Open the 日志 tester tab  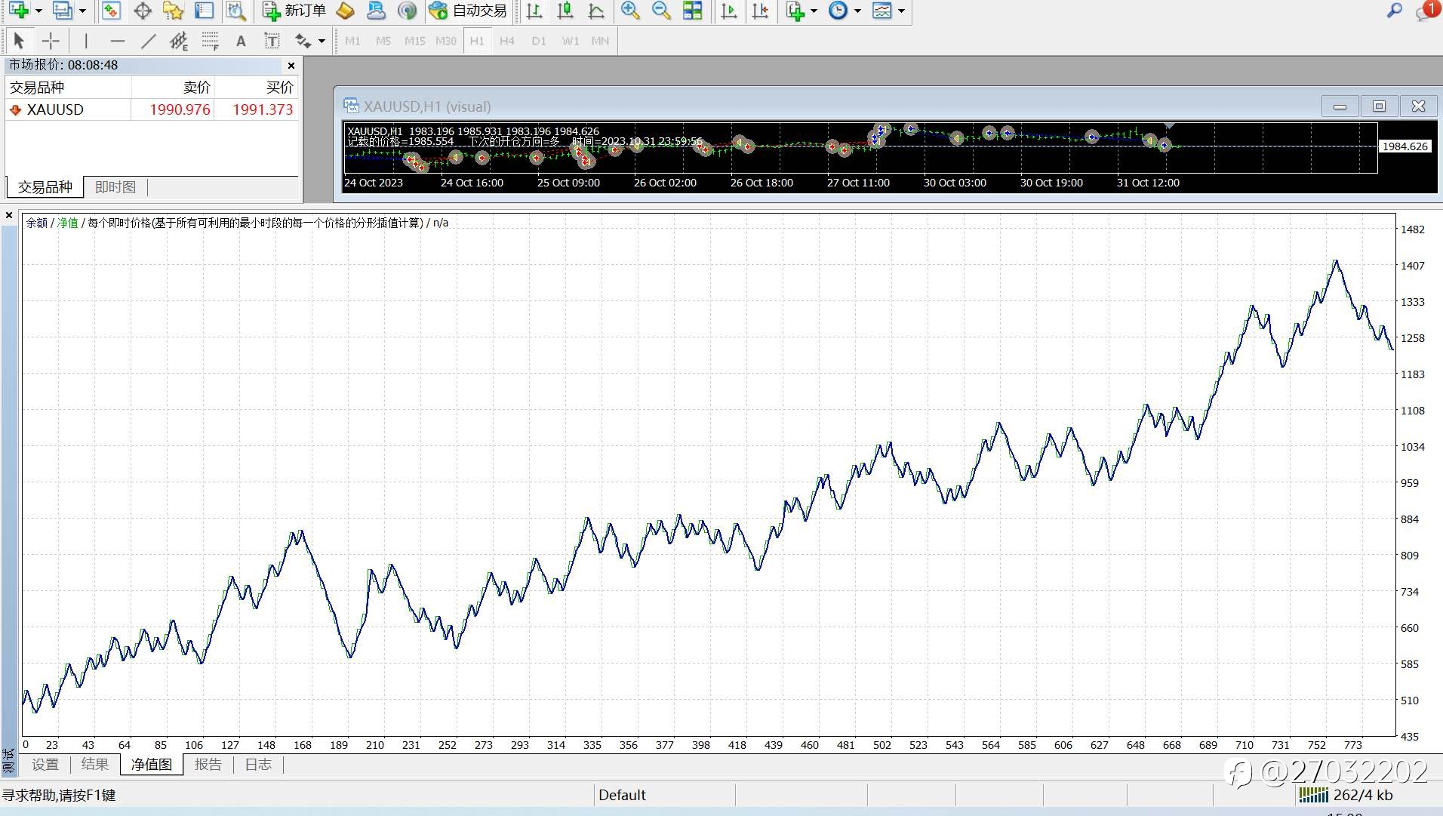click(x=258, y=765)
